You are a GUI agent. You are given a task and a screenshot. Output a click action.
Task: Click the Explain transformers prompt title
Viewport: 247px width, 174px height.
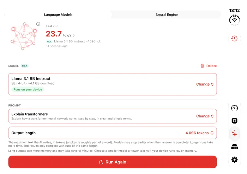pos(29,114)
